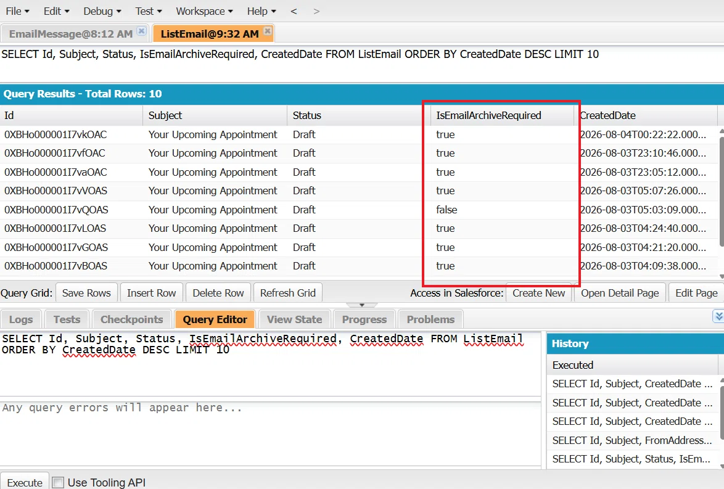Open the File menu
This screenshot has width=724, height=489.
click(x=17, y=11)
